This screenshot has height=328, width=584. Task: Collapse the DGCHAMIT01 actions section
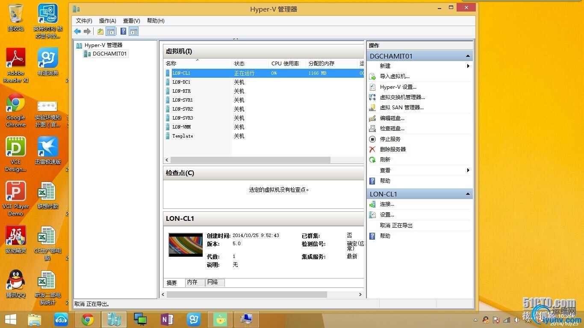468,56
